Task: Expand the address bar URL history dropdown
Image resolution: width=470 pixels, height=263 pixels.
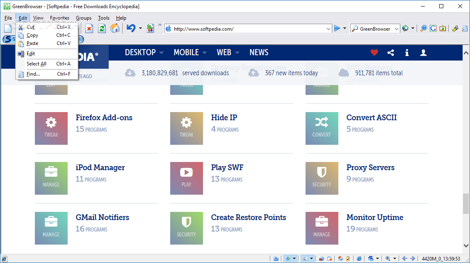Action: (328, 29)
